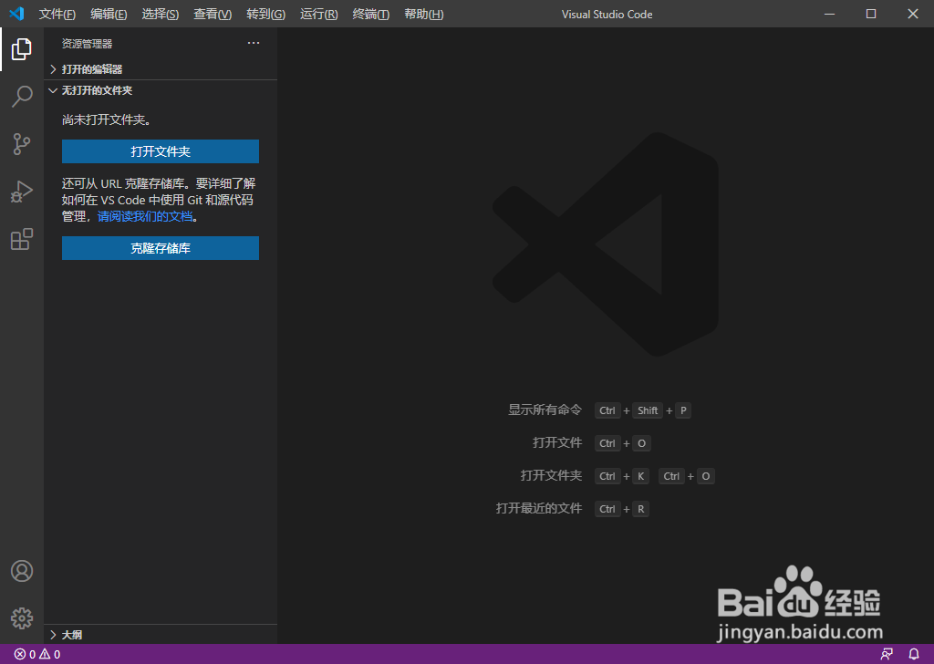Open the 文件(F) menu
This screenshot has height=664, width=934.
57,15
